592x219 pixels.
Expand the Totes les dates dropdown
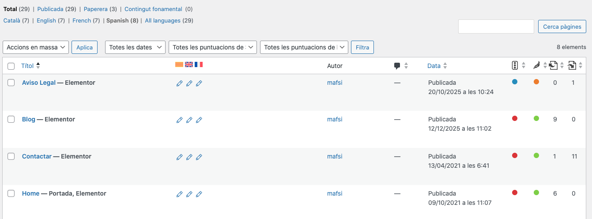pos(135,47)
